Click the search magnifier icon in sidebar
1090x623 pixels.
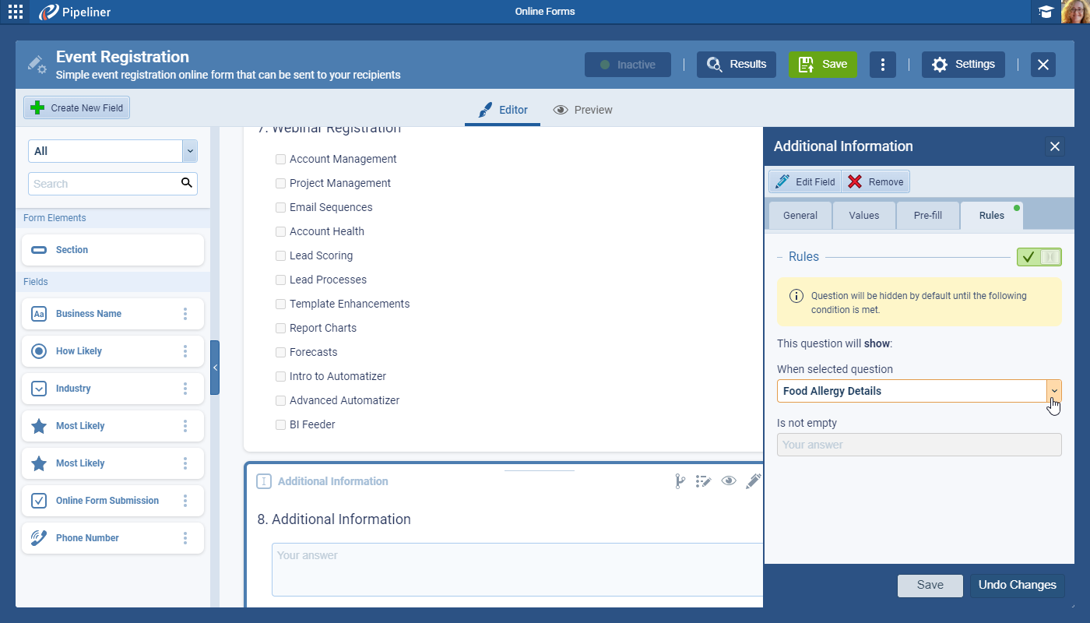tap(186, 183)
